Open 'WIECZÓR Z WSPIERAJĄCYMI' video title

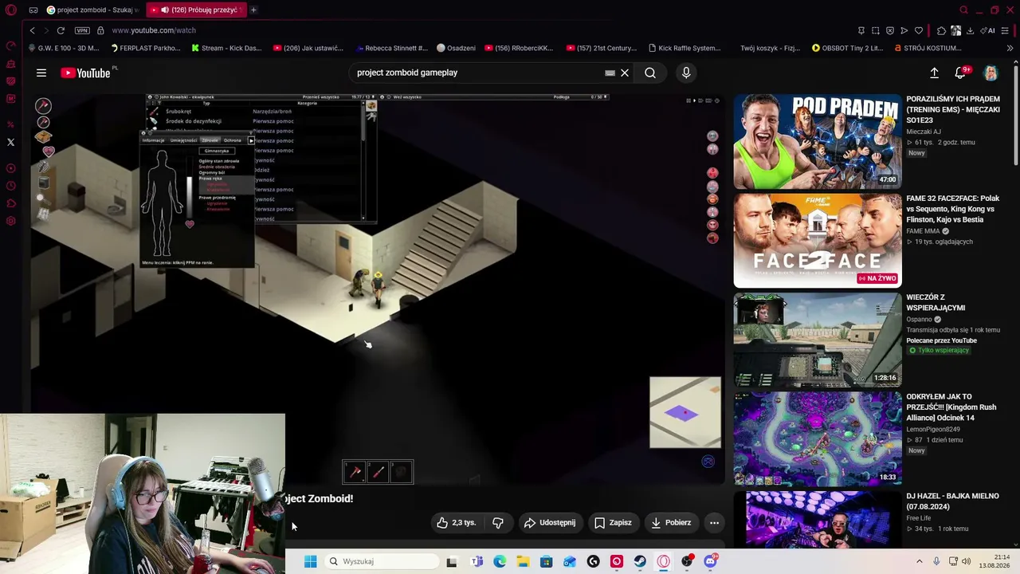[936, 302]
